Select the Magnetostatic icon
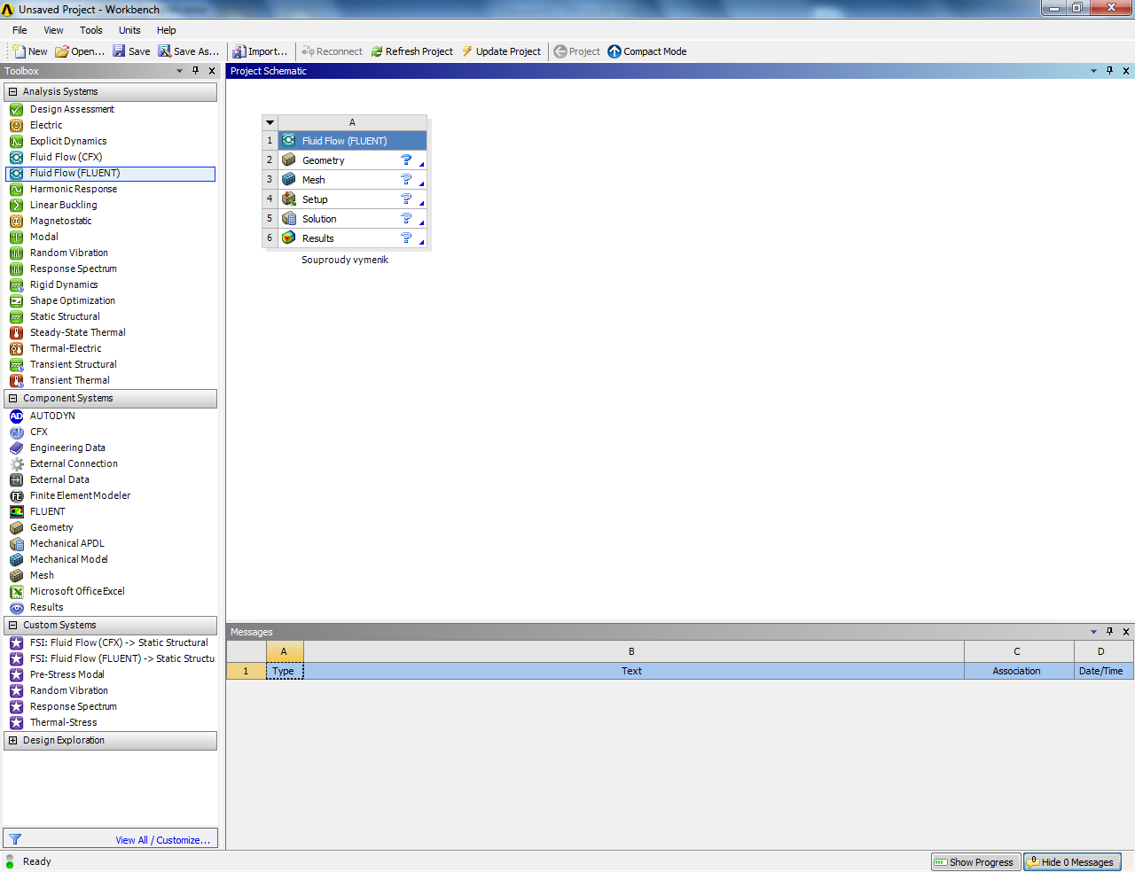Screen dimensions: 1135x872 (16, 221)
